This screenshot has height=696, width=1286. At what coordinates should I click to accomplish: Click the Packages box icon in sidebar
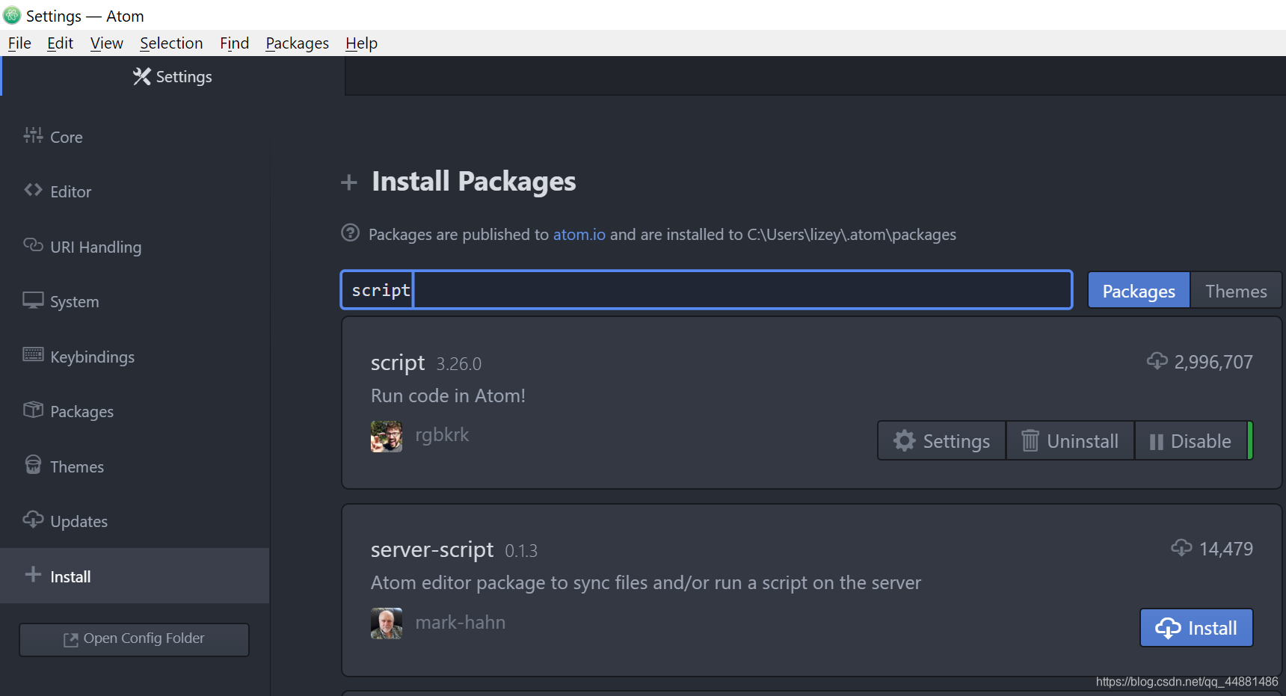click(33, 410)
